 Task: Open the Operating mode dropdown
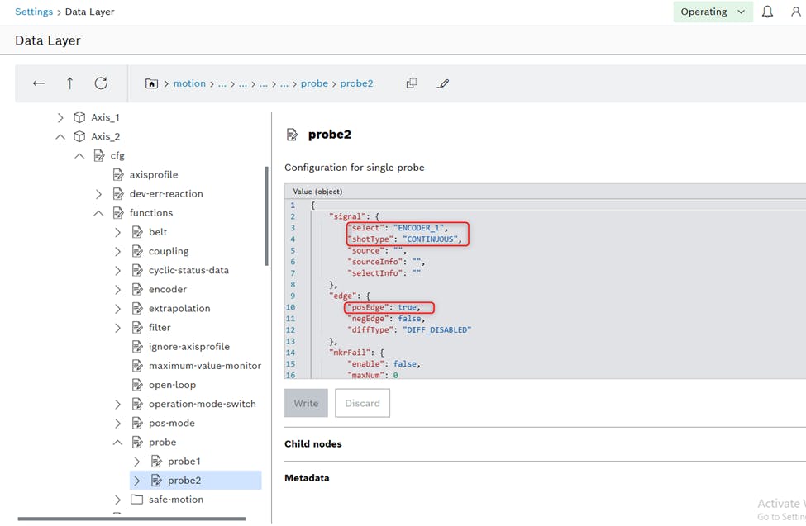pyautogui.click(x=713, y=12)
